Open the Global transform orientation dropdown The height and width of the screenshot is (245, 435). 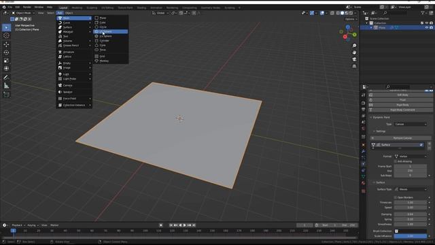click(160, 13)
